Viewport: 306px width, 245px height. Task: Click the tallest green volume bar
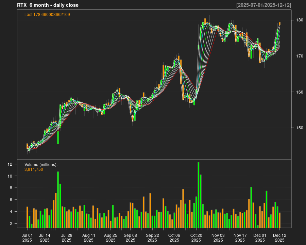point(199,195)
